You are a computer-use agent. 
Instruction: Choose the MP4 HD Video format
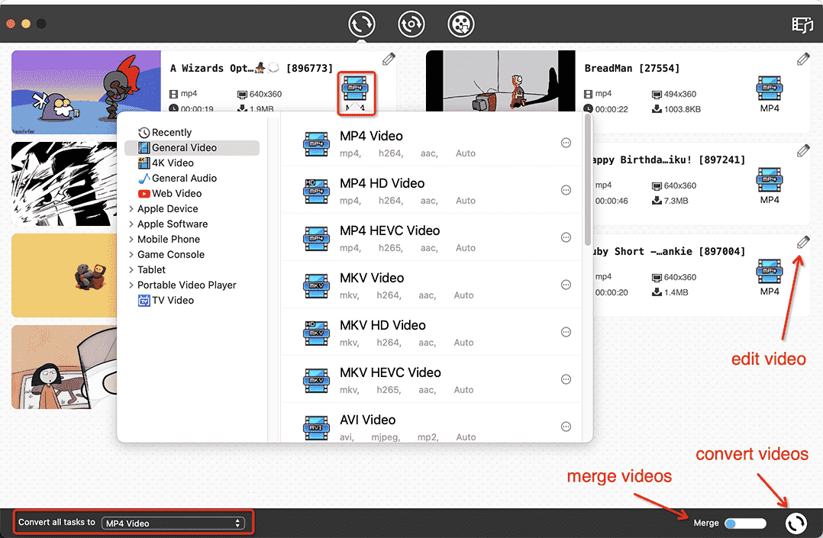coord(431,191)
